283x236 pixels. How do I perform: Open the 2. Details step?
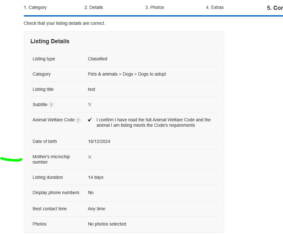(93, 7)
